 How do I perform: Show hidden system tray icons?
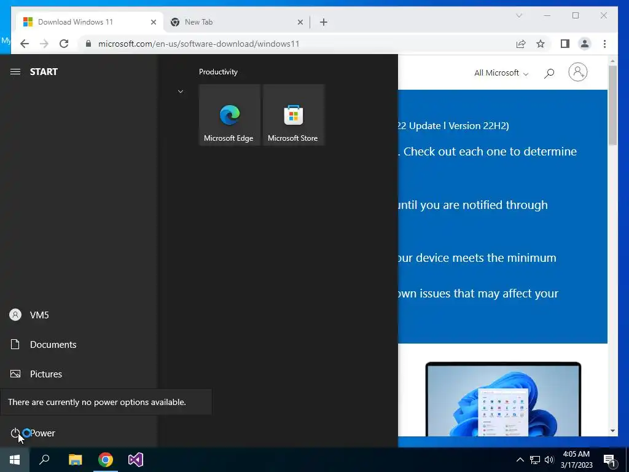(x=520, y=460)
